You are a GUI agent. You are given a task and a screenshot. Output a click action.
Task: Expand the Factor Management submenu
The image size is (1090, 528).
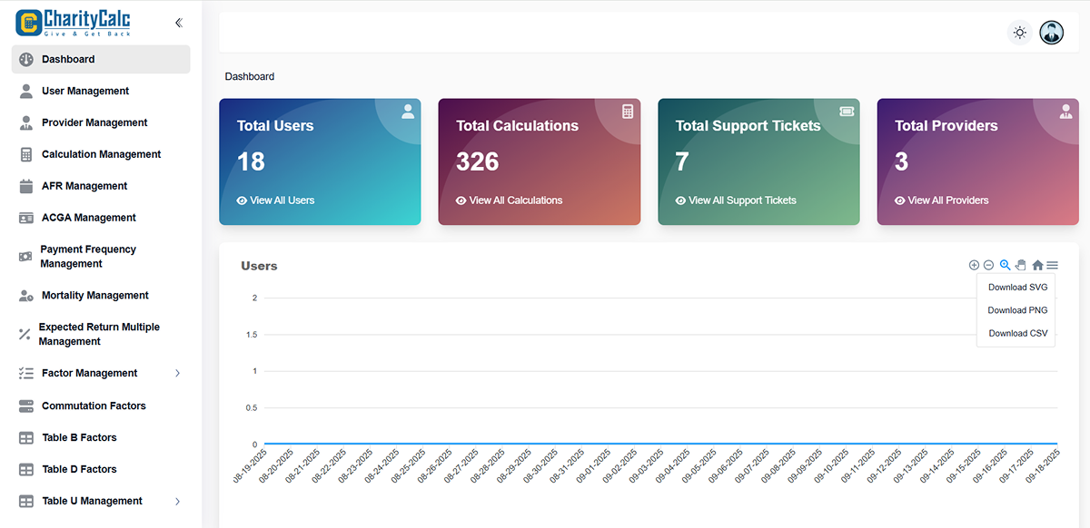[177, 373]
